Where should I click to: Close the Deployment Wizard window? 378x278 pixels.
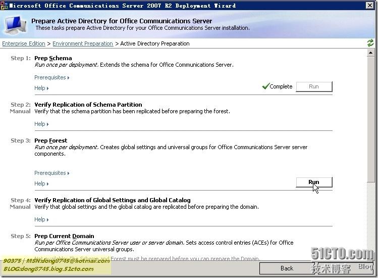[x=370, y=6]
